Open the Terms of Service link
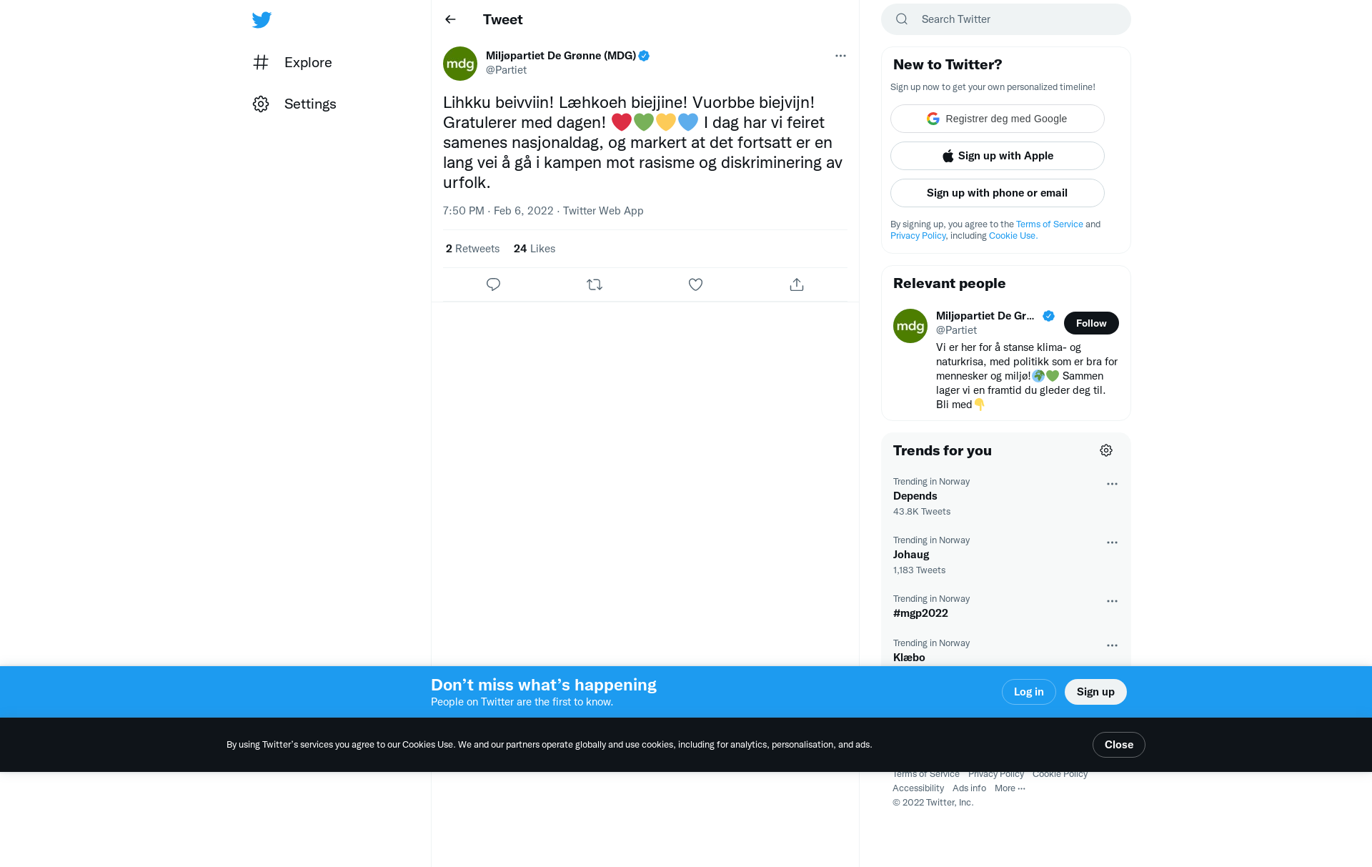1372x867 pixels. click(1049, 224)
